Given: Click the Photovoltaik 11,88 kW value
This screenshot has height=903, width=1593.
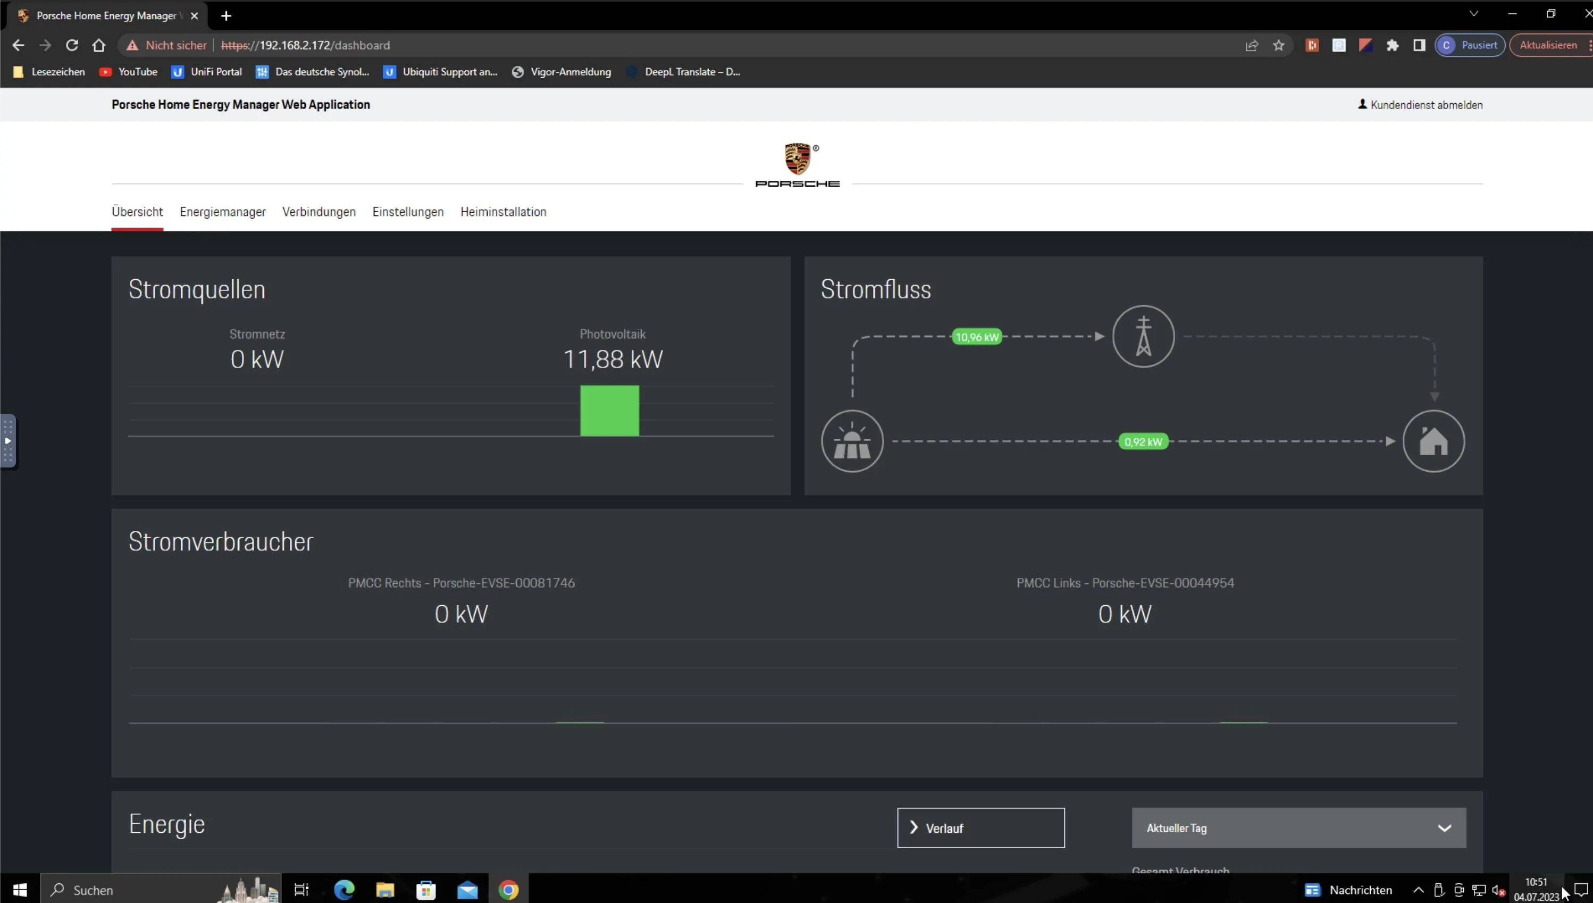Looking at the screenshot, I should [613, 359].
